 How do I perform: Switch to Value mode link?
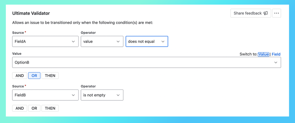[263, 54]
